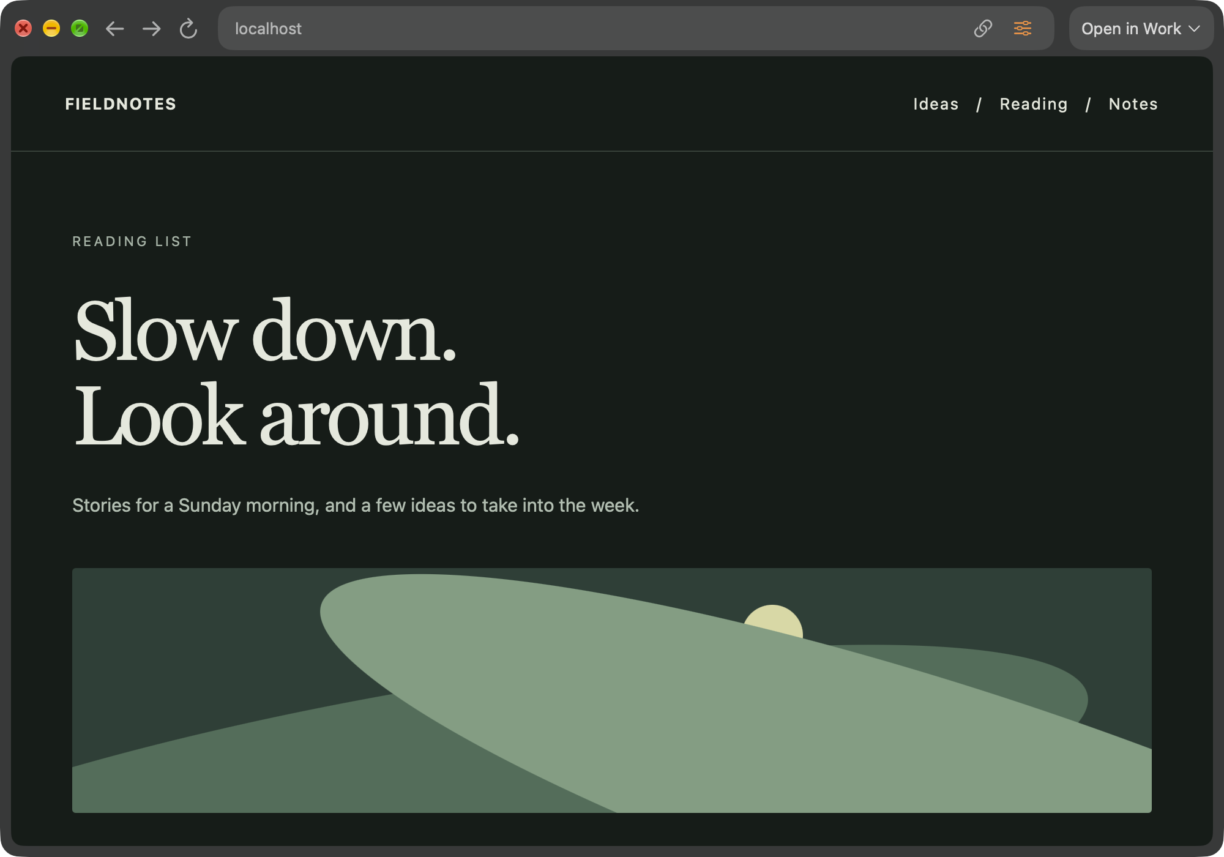Go back with the left arrow icon
This screenshot has height=857, width=1224.
(114, 29)
